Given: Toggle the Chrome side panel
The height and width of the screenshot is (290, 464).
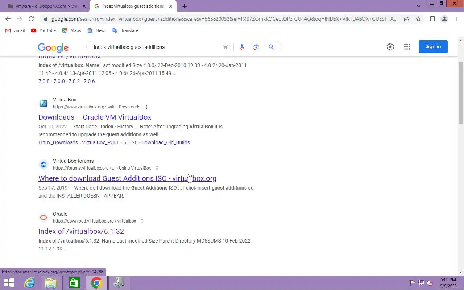Looking at the screenshot, I should point(432,19).
